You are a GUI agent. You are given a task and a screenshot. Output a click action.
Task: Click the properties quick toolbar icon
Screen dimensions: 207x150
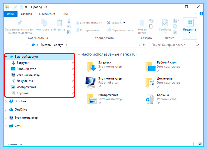tap(16, 7)
